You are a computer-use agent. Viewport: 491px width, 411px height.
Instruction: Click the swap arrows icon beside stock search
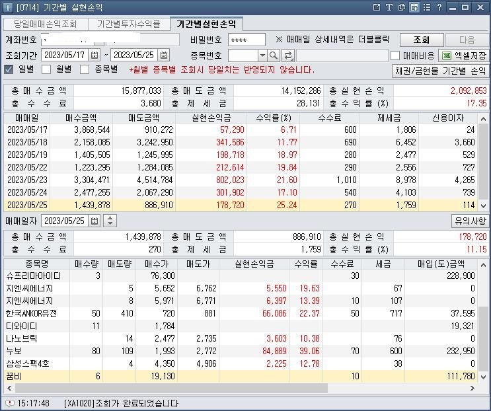click(x=288, y=56)
